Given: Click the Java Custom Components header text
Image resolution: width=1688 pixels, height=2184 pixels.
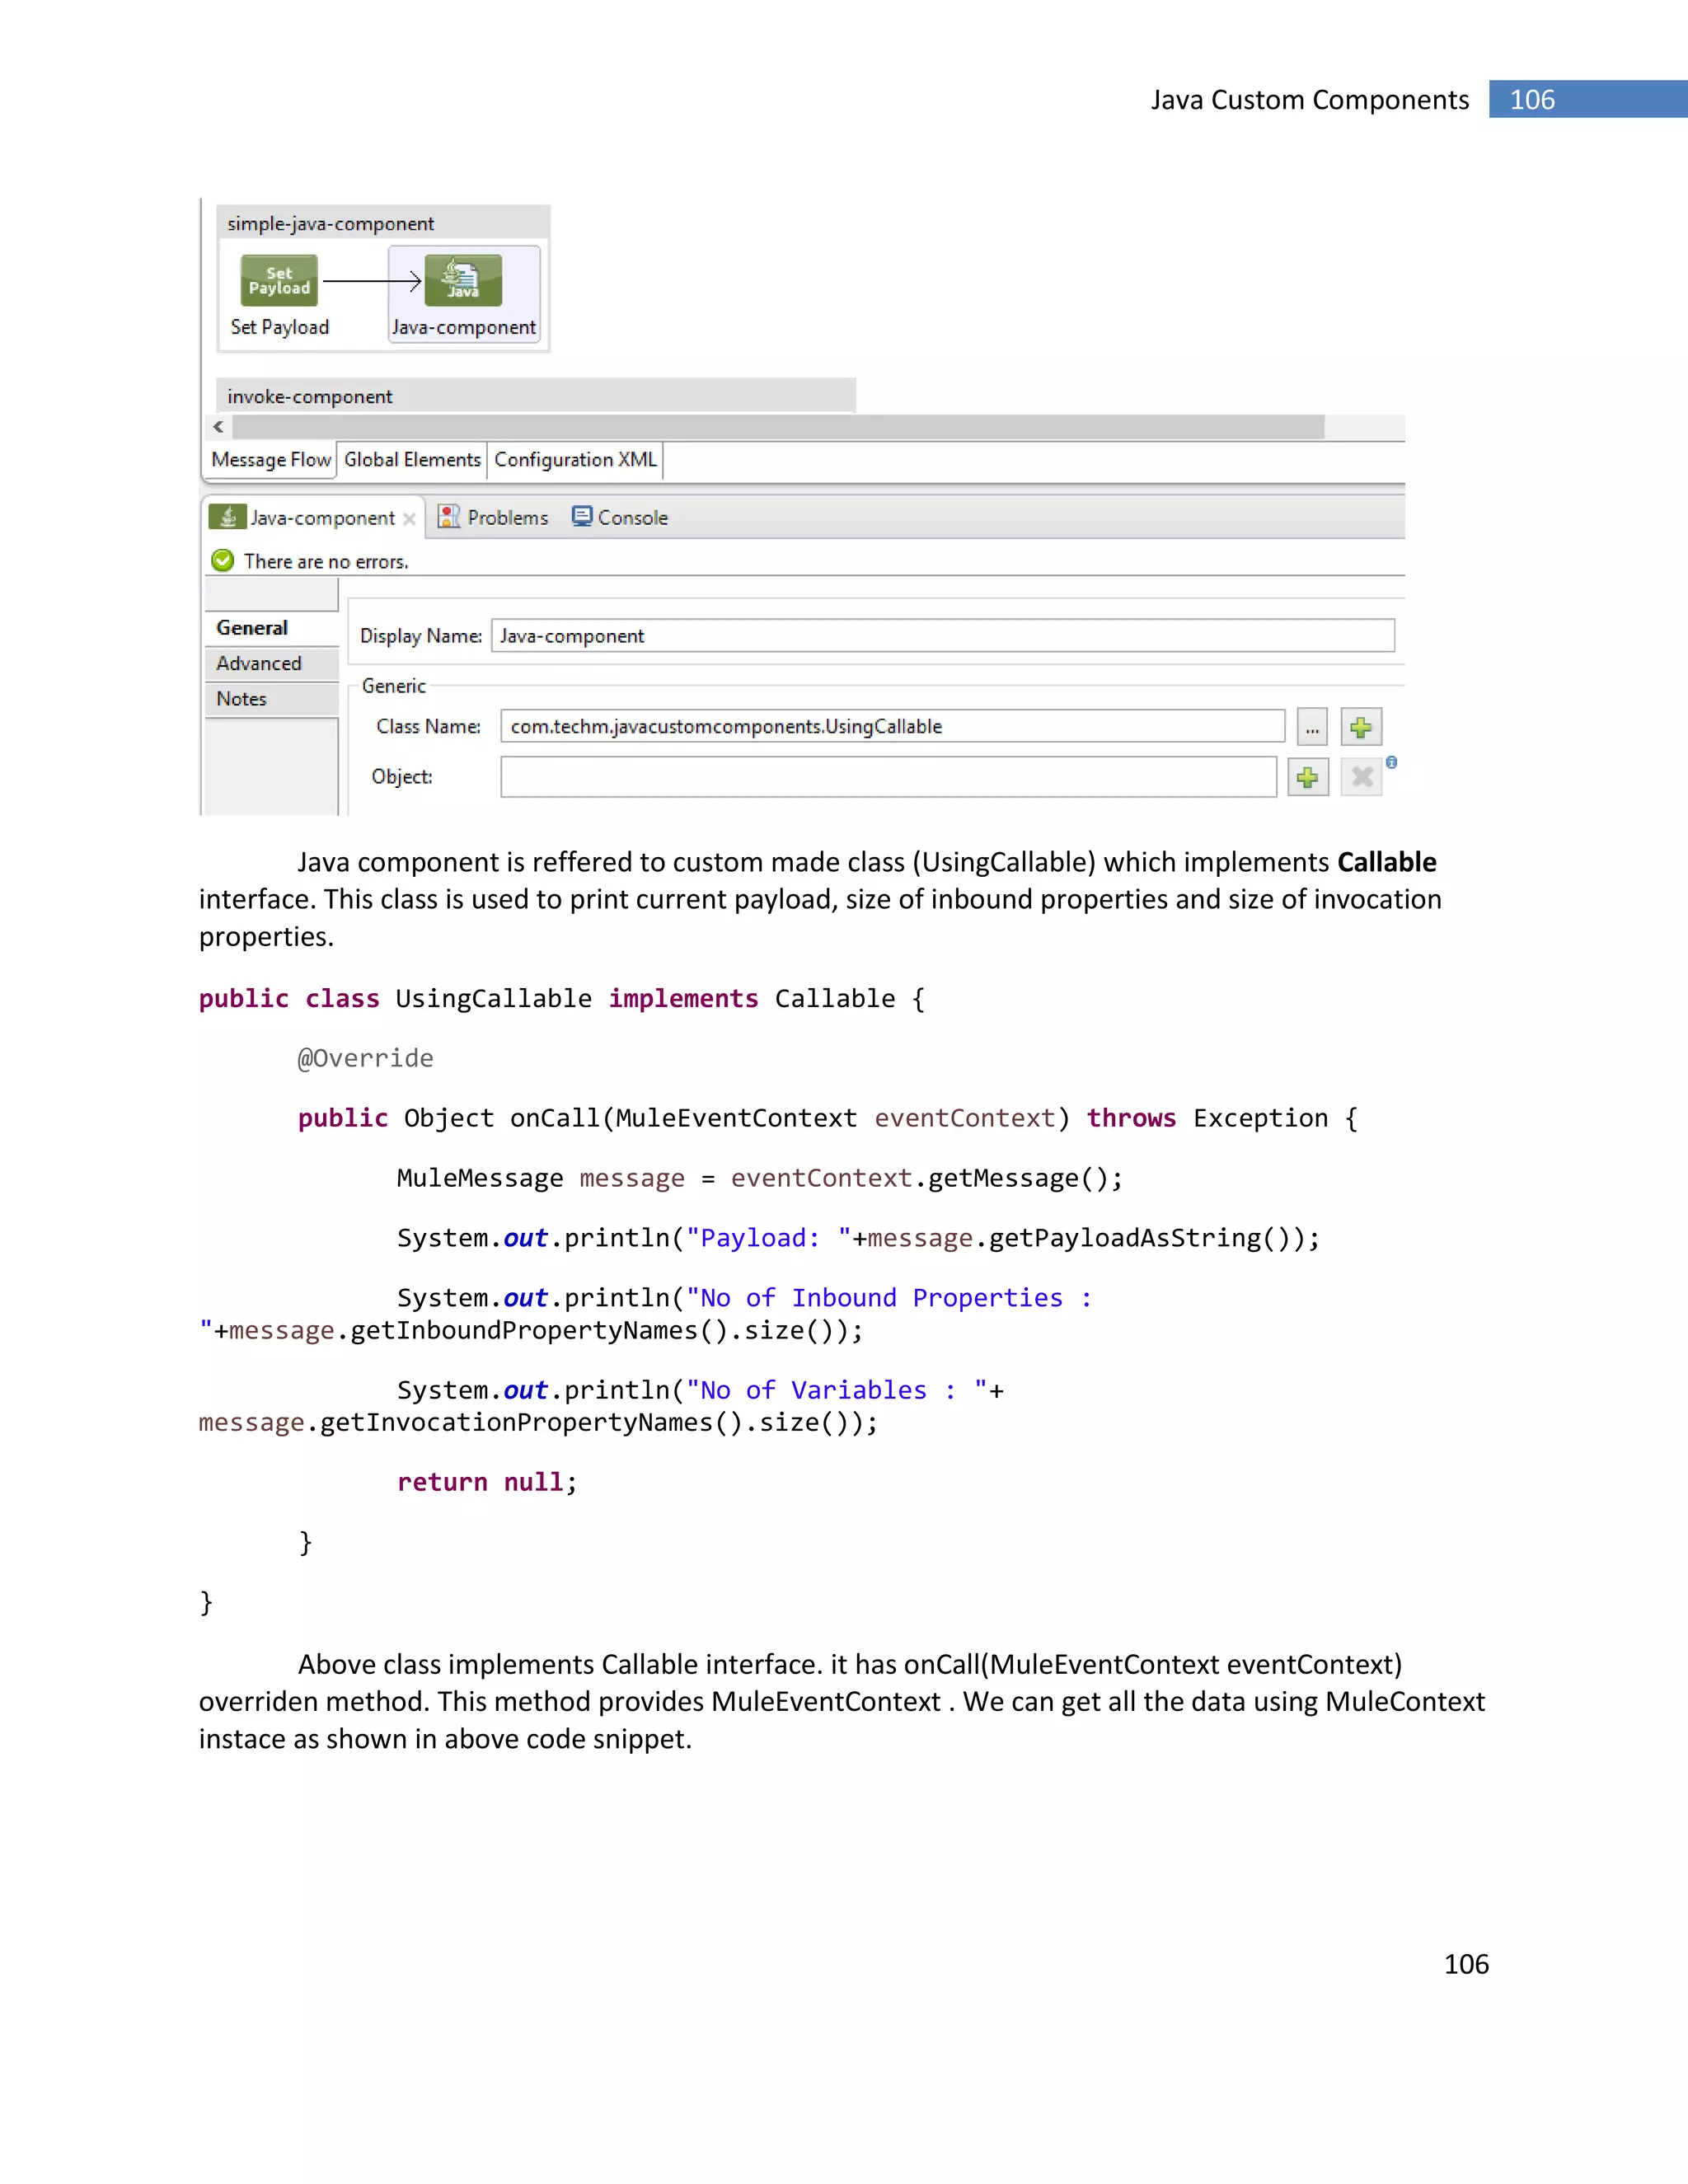Looking at the screenshot, I should click(1310, 100).
